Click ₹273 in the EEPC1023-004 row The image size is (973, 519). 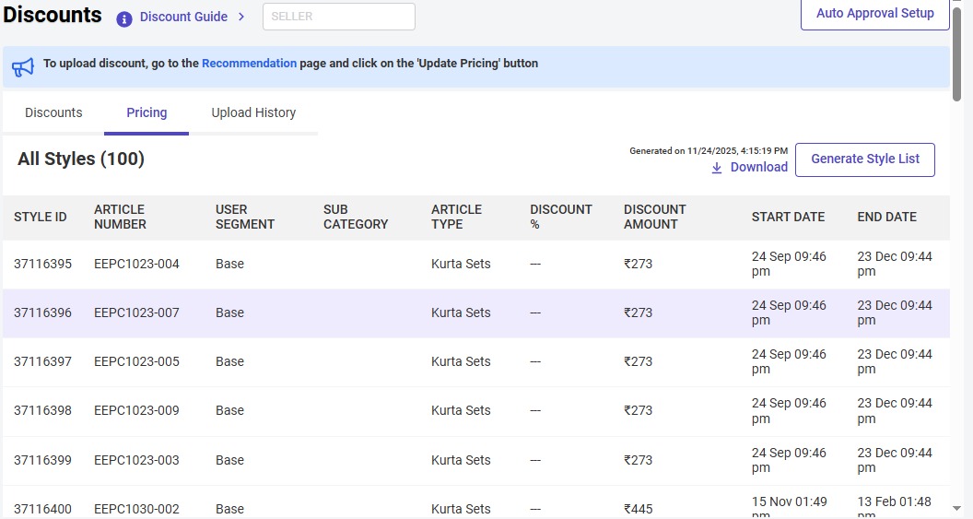pyautogui.click(x=638, y=264)
